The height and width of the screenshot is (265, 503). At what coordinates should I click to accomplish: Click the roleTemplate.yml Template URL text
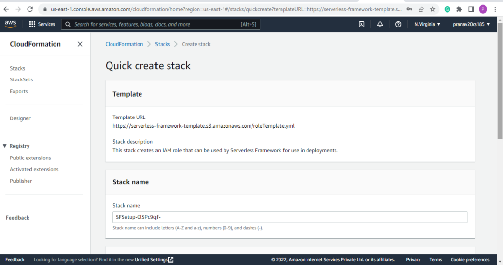point(203,126)
